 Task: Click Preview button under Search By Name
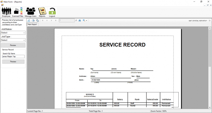tap(13, 62)
